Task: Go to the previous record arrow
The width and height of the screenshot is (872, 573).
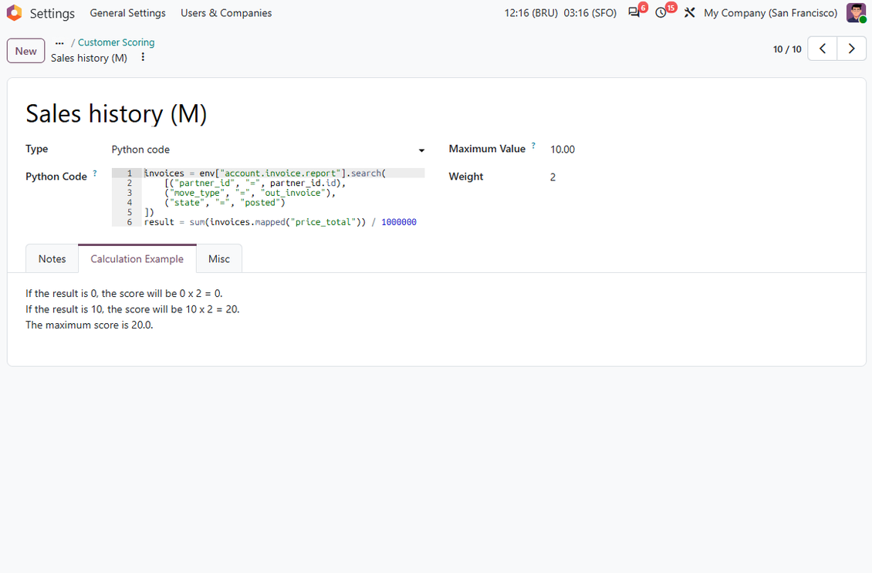Action: point(822,49)
